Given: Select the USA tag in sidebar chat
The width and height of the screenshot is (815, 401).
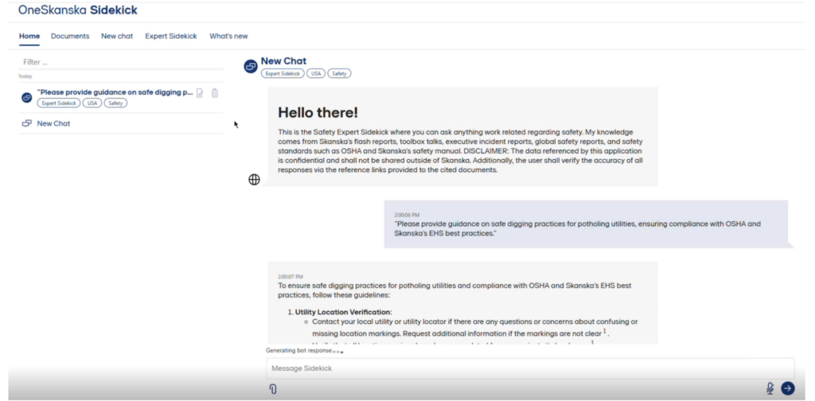Looking at the screenshot, I should [x=92, y=103].
